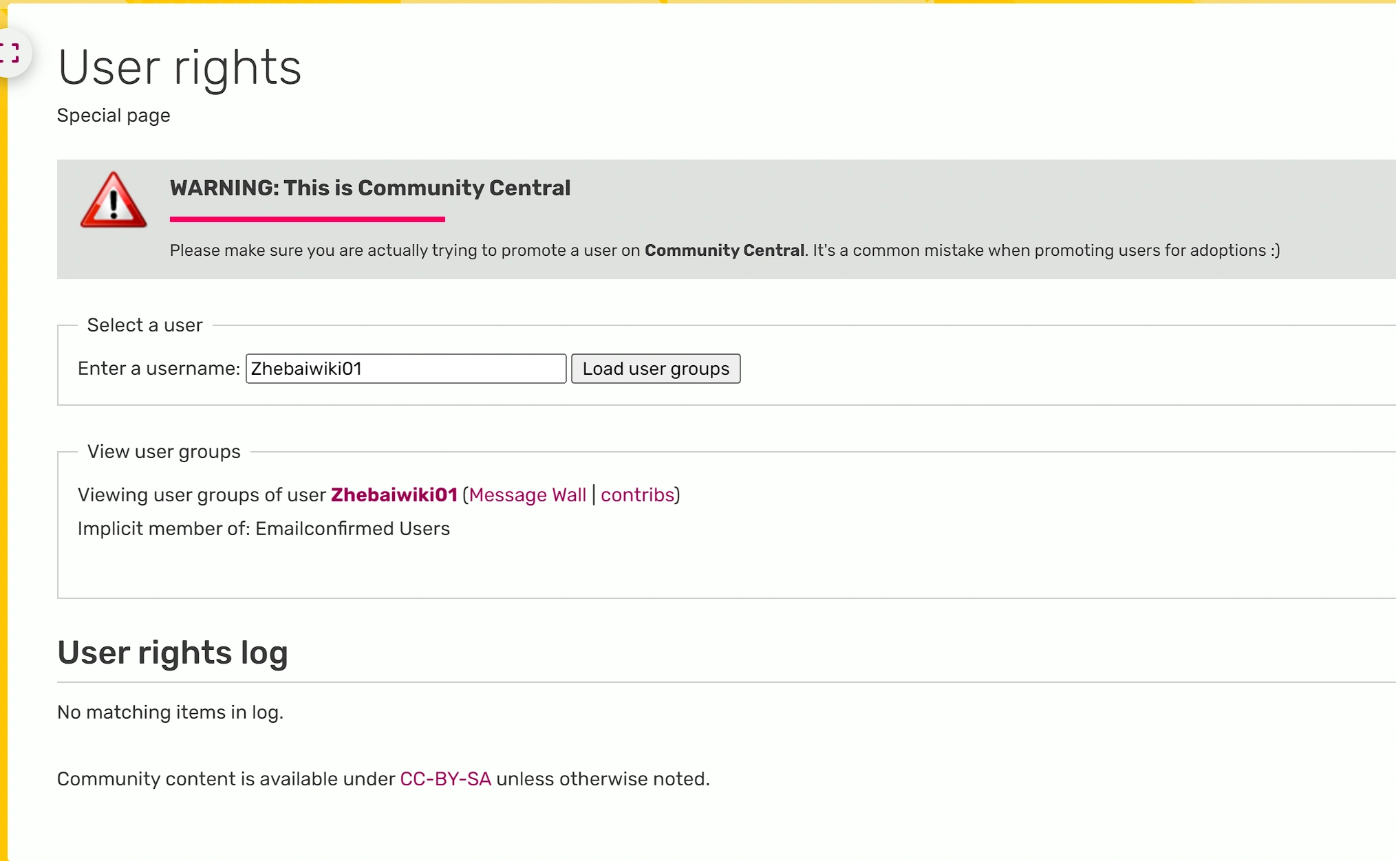The height and width of the screenshot is (861, 1396).
Task: Click the User rights log heading
Action: 172,653
